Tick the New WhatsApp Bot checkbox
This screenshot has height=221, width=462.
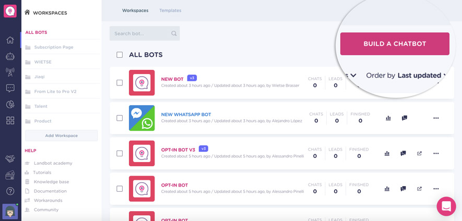tap(120, 118)
